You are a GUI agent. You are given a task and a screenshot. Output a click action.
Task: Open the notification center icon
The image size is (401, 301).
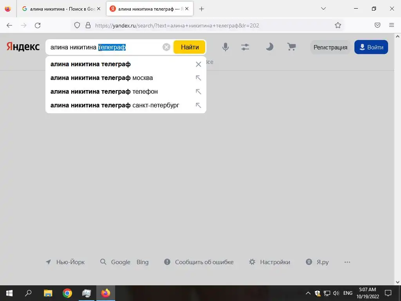coord(388,293)
